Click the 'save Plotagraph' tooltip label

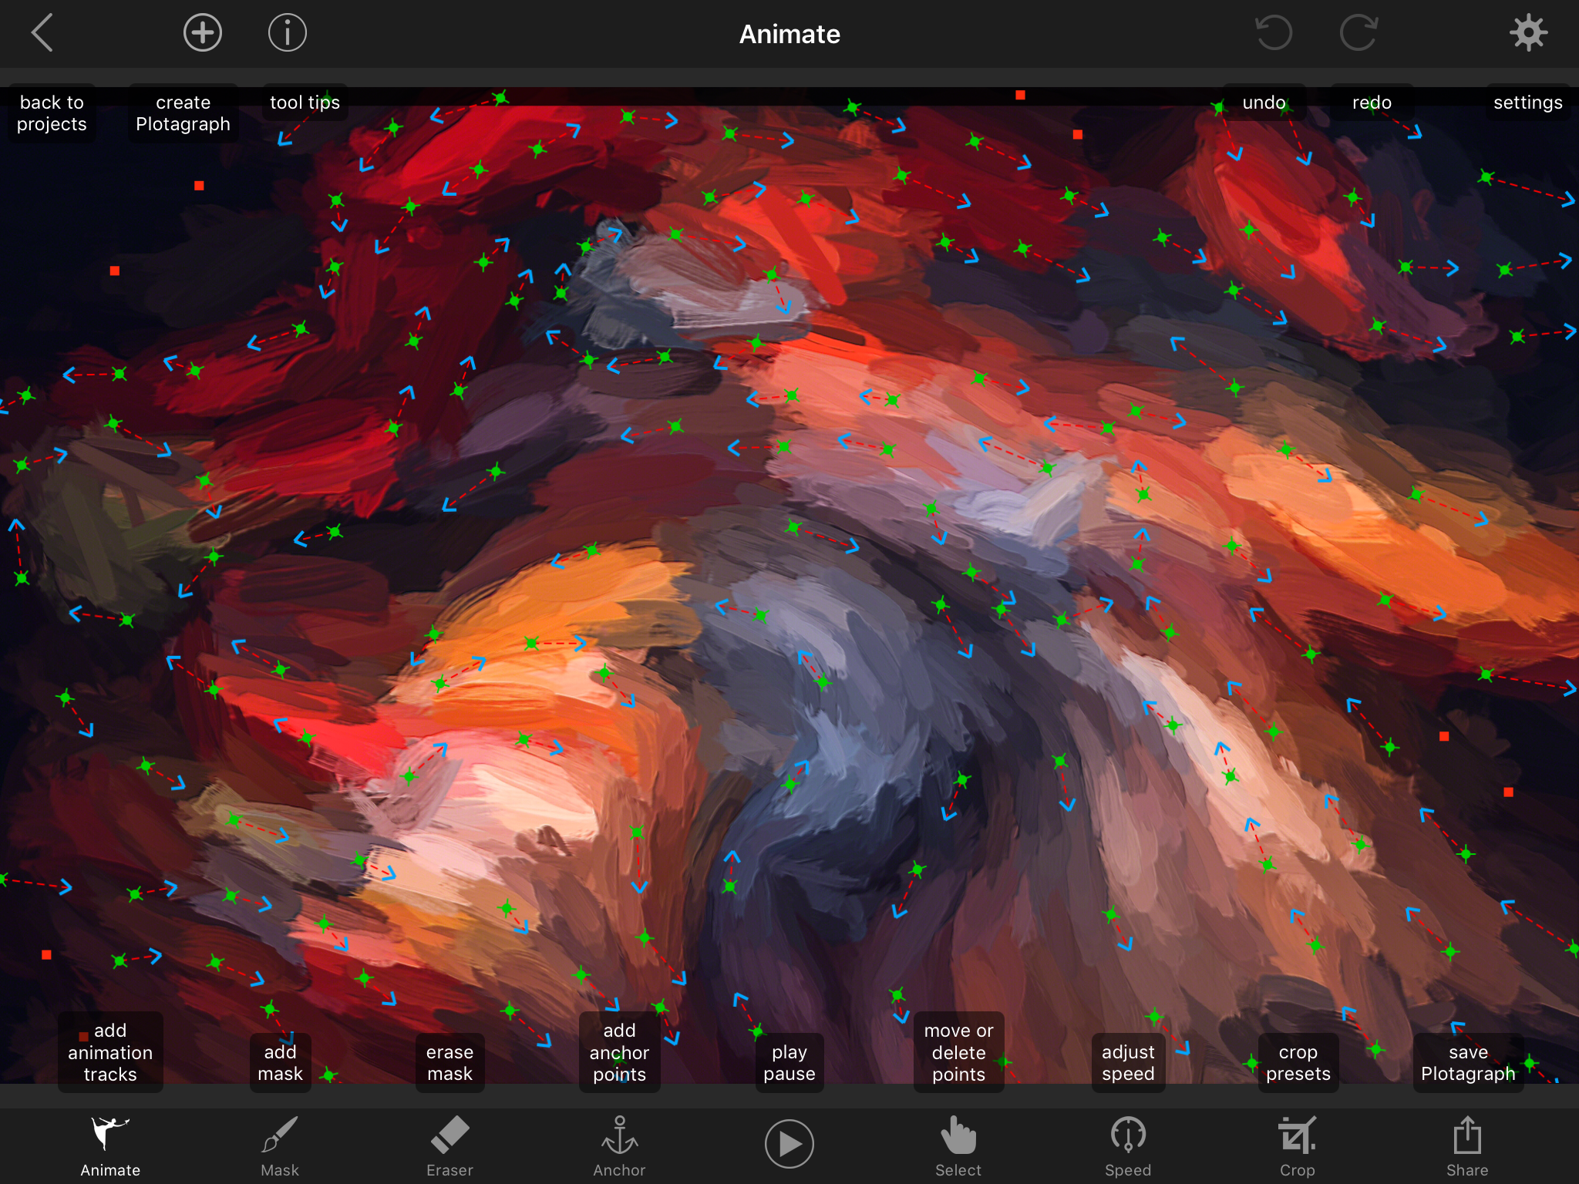click(1468, 1063)
